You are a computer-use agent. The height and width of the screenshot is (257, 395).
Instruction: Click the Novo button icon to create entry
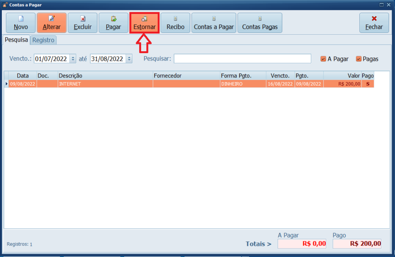tap(20, 18)
